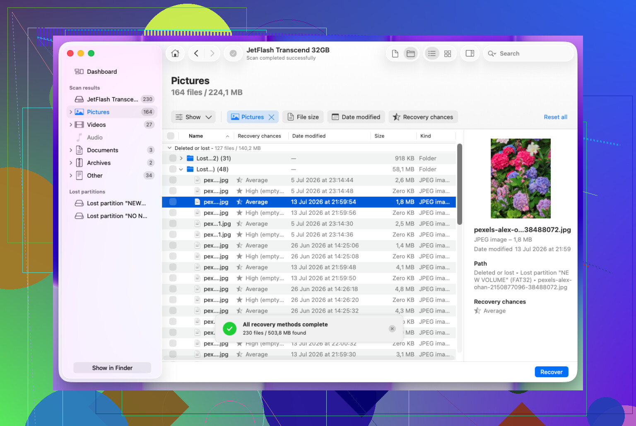Check the highlighted 1,8 MB file checkbox

[173, 202]
